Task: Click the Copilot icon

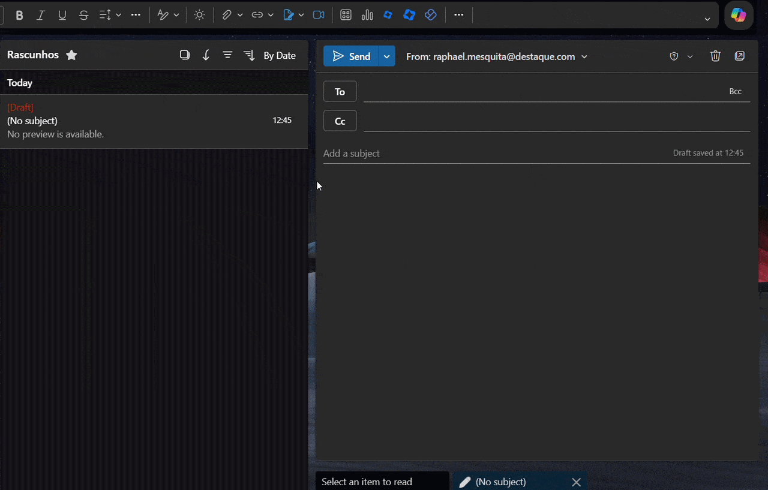Action: click(x=738, y=15)
